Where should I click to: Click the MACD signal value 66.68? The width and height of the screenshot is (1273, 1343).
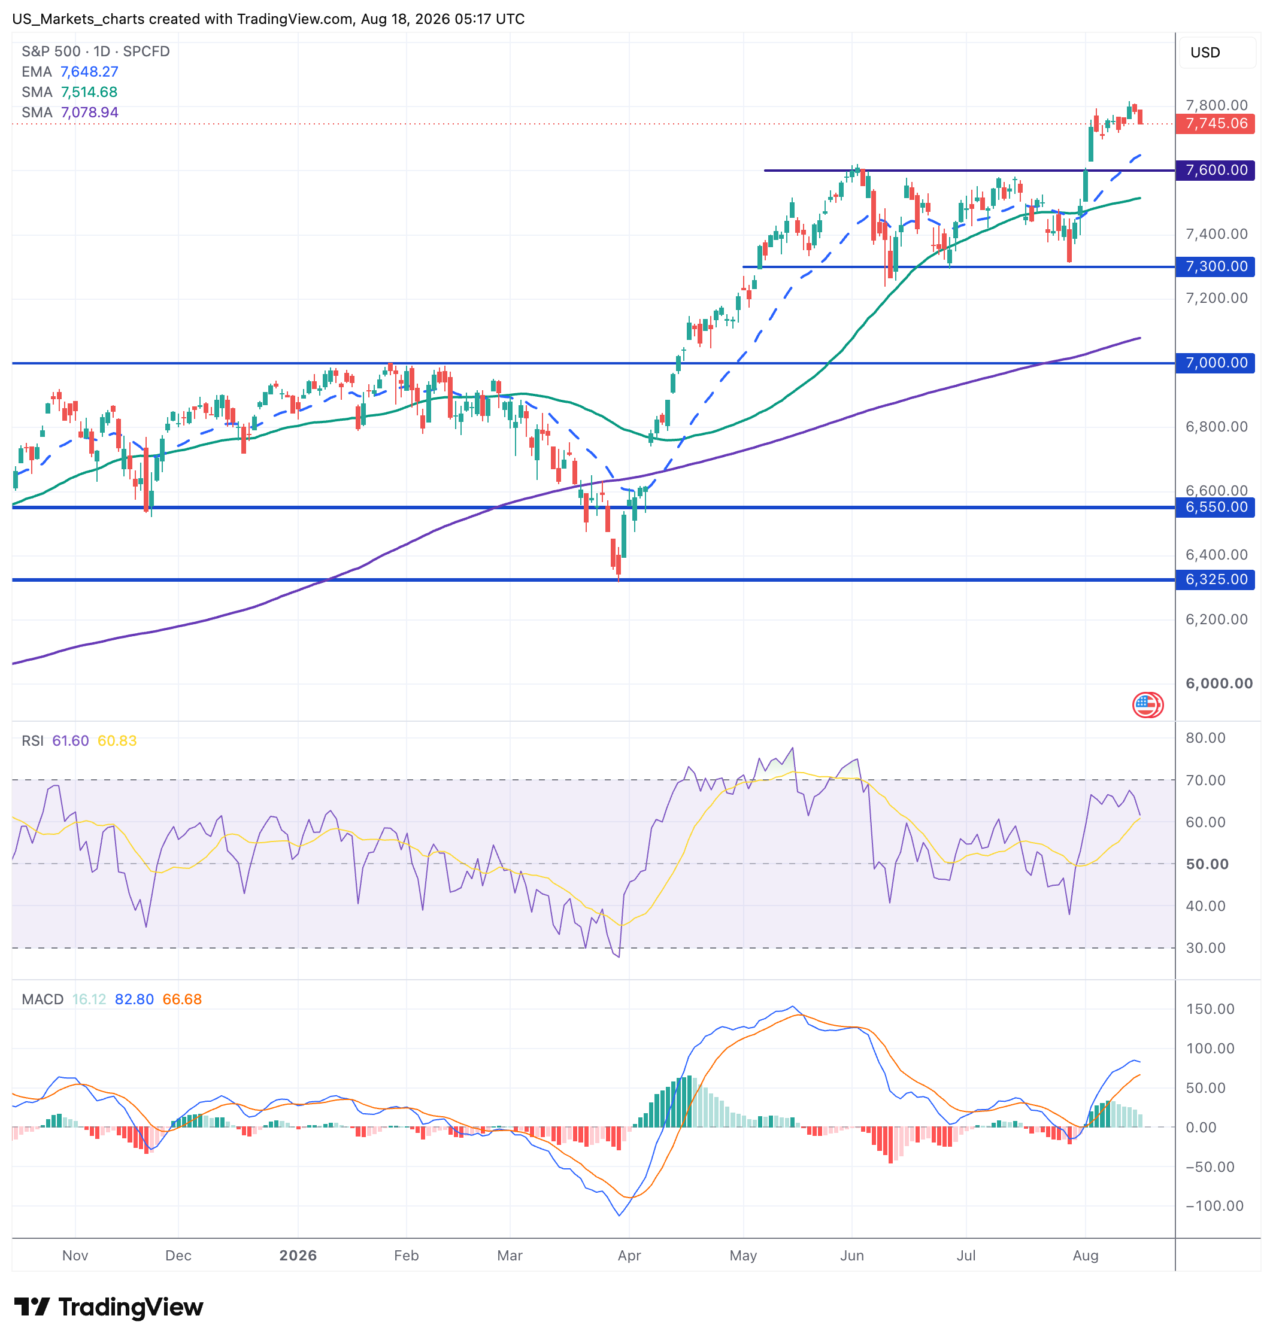(x=182, y=999)
